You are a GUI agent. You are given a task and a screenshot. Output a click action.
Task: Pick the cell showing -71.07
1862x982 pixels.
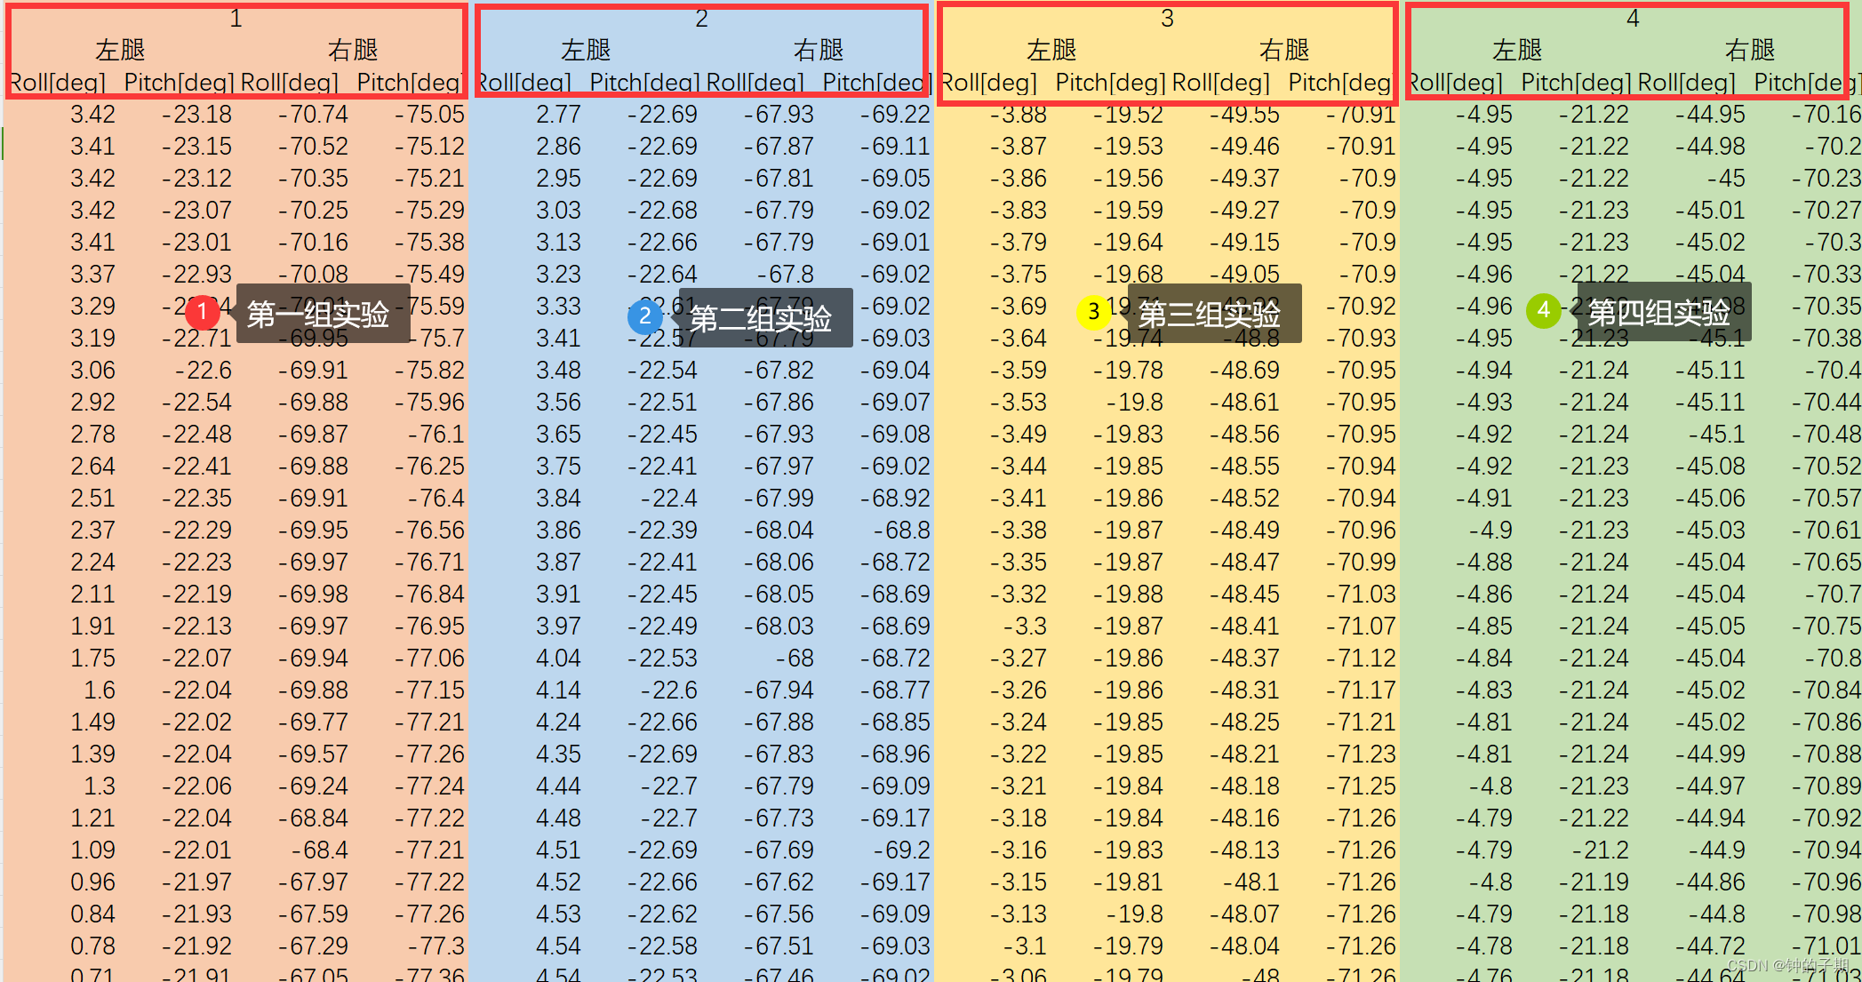click(x=1361, y=627)
